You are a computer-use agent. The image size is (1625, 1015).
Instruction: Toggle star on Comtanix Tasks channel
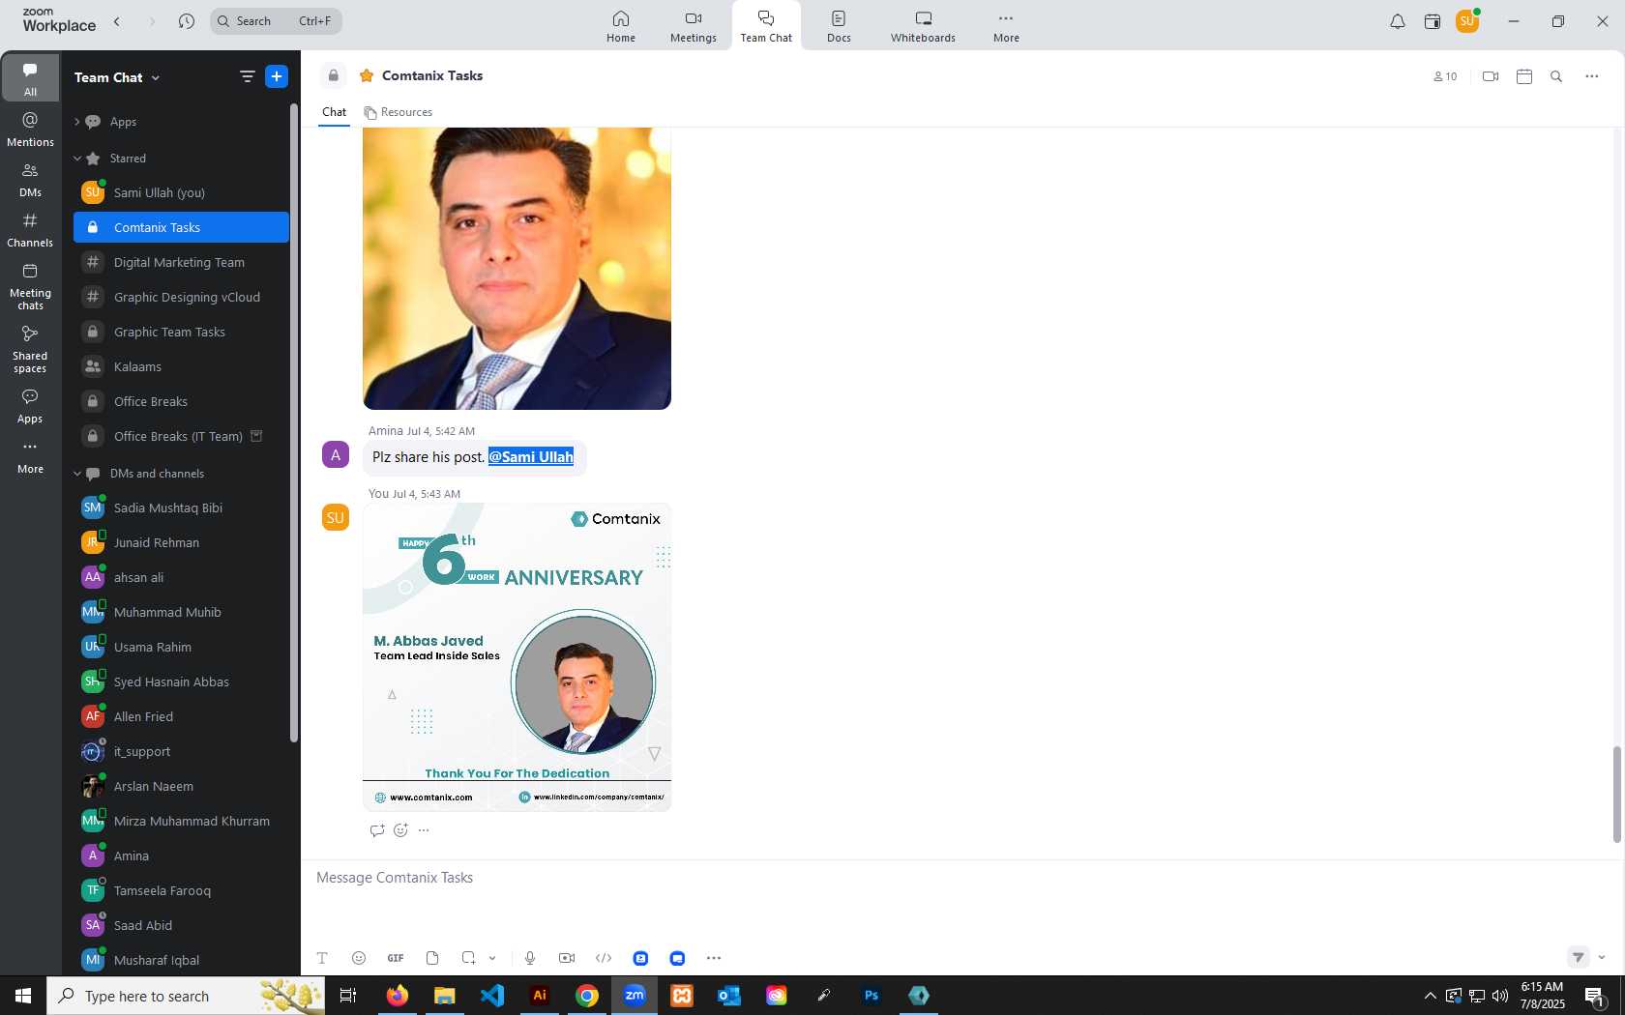pyautogui.click(x=367, y=75)
